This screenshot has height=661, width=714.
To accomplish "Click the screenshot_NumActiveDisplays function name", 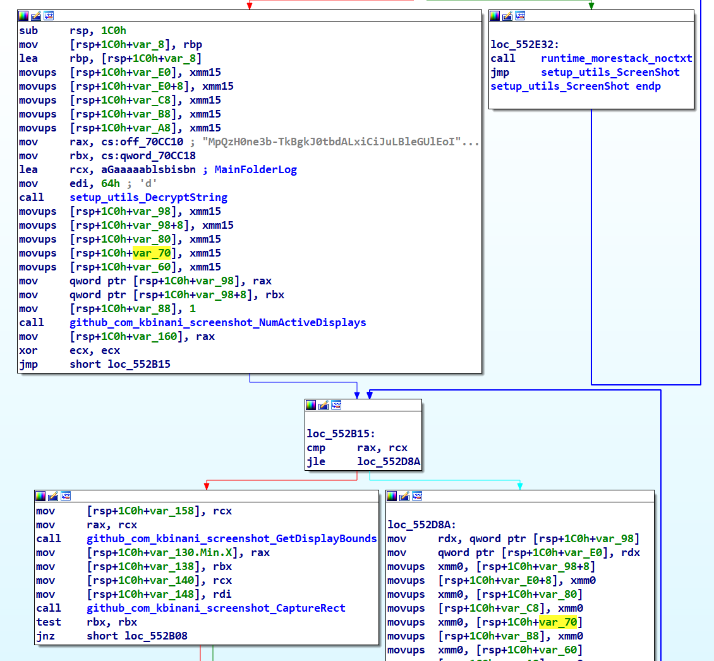I will [217, 322].
